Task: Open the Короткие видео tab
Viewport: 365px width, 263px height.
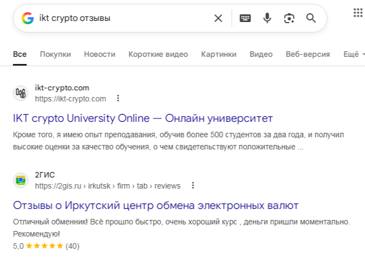Action: click(x=158, y=54)
